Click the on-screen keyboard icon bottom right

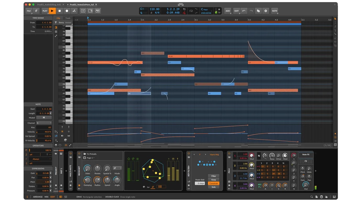(x=334, y=197)
